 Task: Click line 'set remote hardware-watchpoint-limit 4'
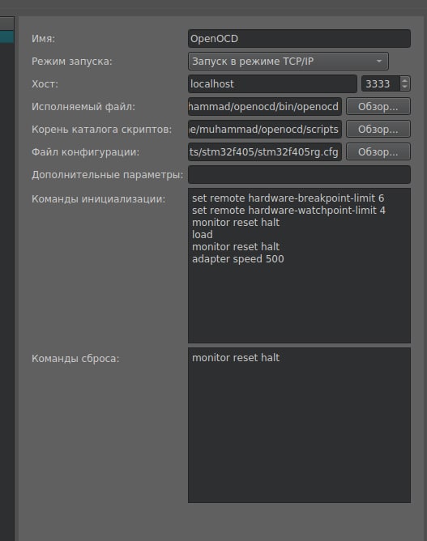288,210
